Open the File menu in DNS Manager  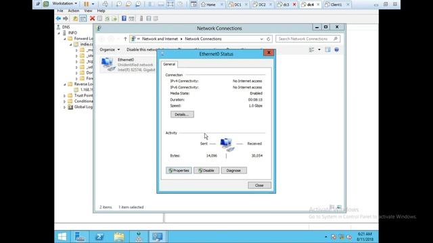point(60,11)
